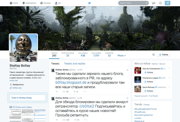Open the Discover menu item
The image size is (180, 122).
click(x=46, y=3)
